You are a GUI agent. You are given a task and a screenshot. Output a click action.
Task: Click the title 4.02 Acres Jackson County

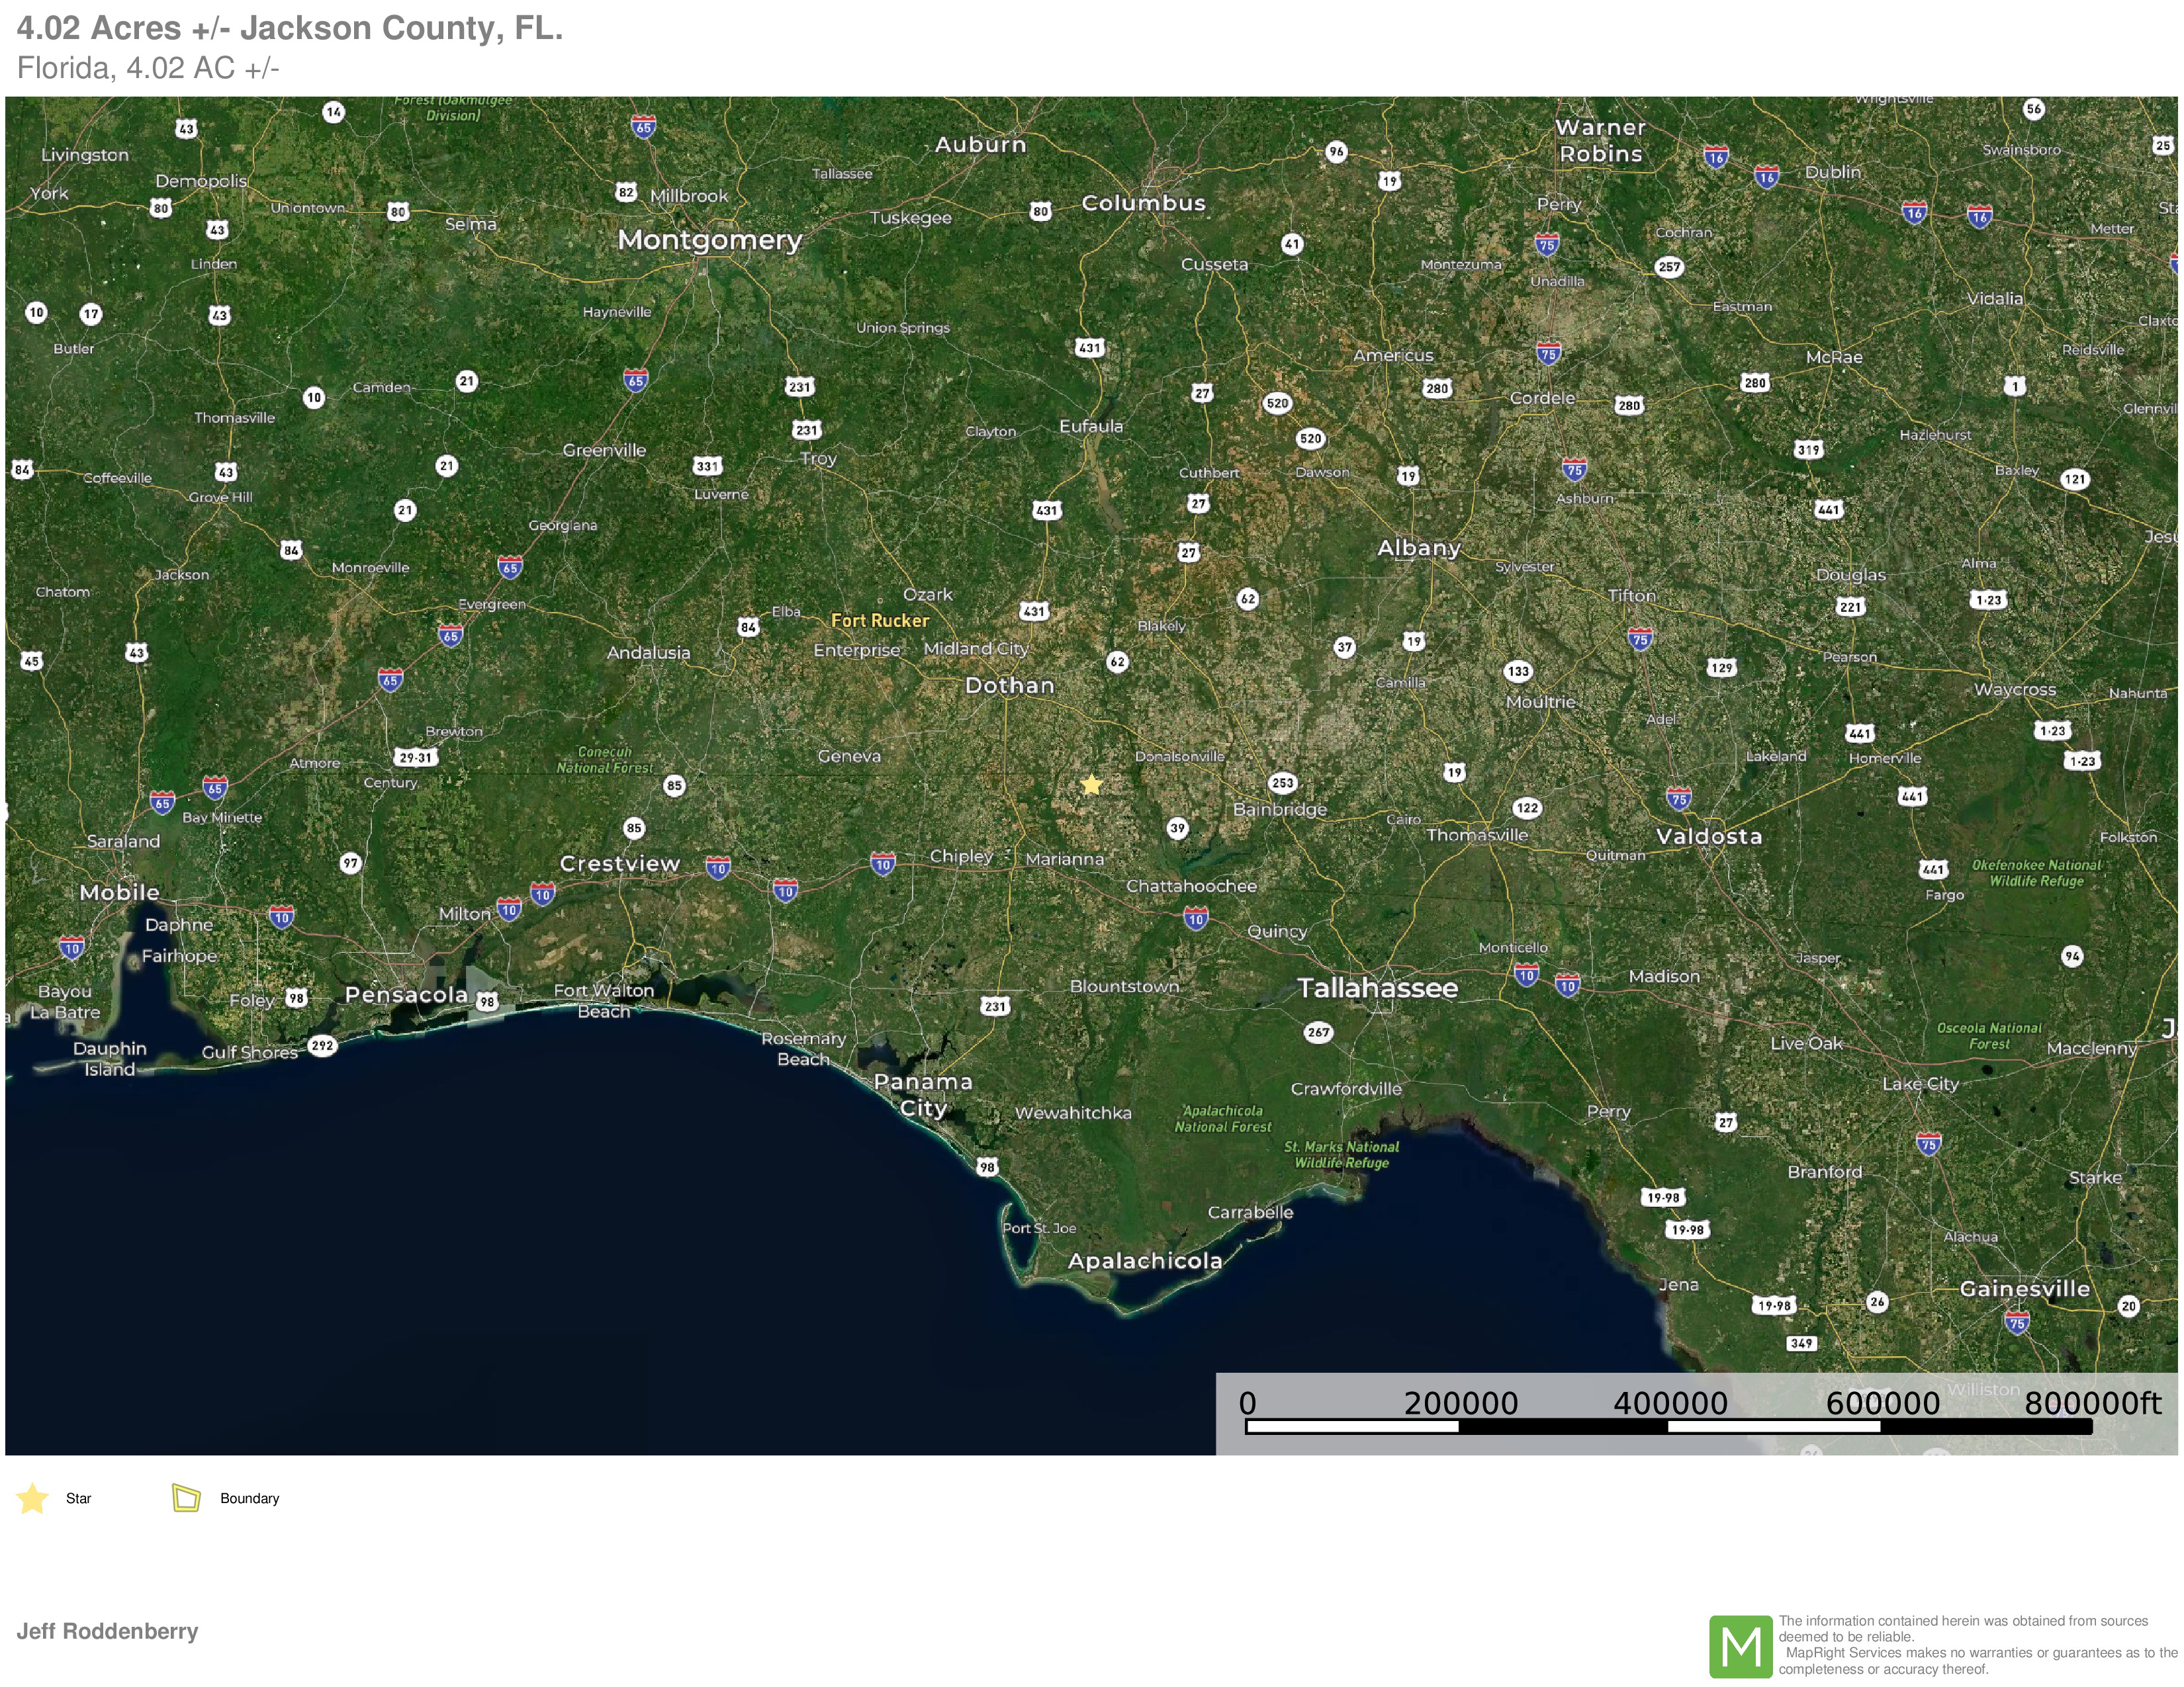(x=290, y=28)
